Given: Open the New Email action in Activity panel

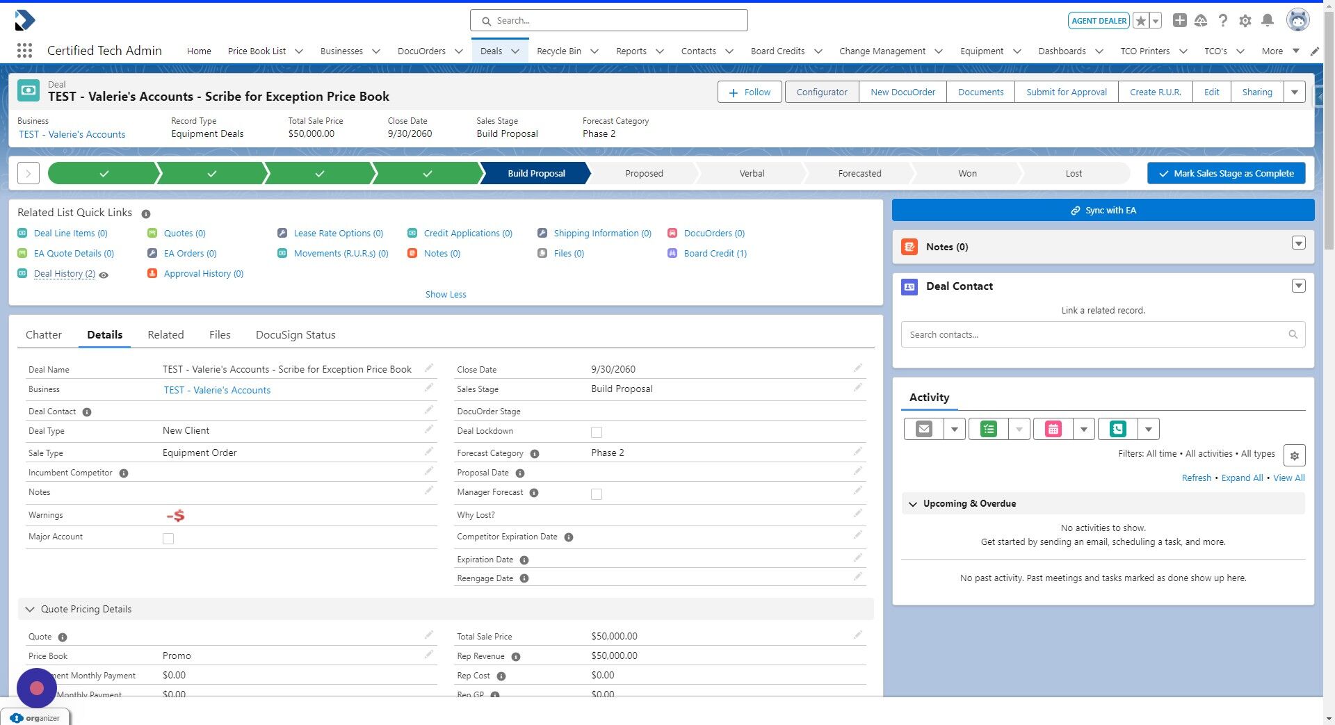Looking at the screenshot, I should click(923, 429).
